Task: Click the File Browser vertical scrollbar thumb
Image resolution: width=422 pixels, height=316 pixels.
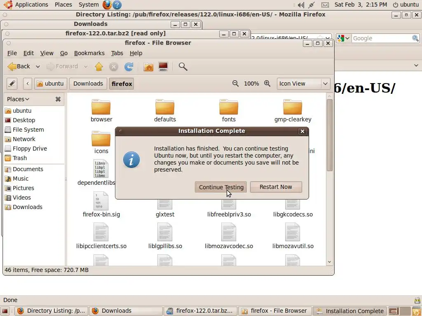Action: (330, 135)
